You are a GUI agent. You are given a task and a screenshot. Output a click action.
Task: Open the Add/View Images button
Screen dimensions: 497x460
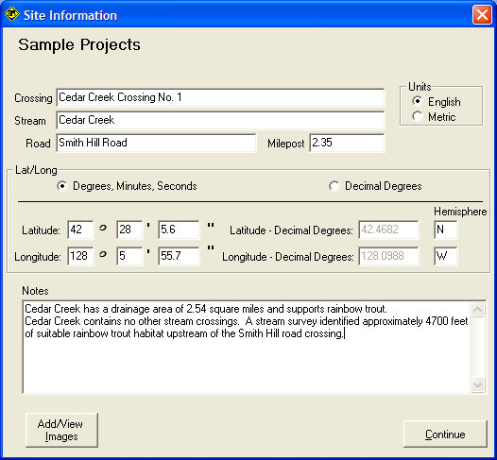click(x=61, y=430)
